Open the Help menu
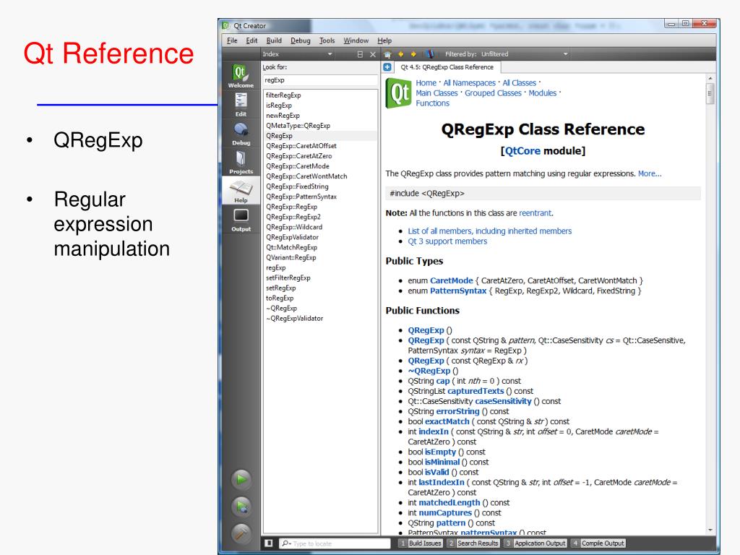The image size is (740, 555). [384, 40]
